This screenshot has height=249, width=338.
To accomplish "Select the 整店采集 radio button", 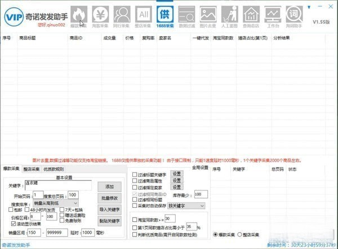I will (x=239, y=234).
